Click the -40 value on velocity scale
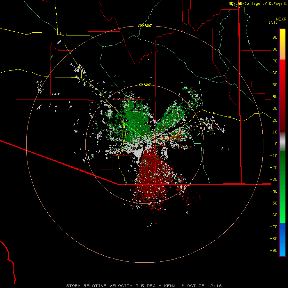 tap(274, 191)
